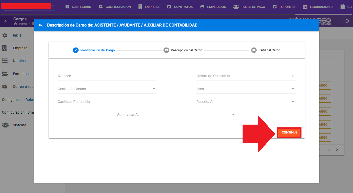Click the Home breadcrumb house icon

[x=16, y=24]
